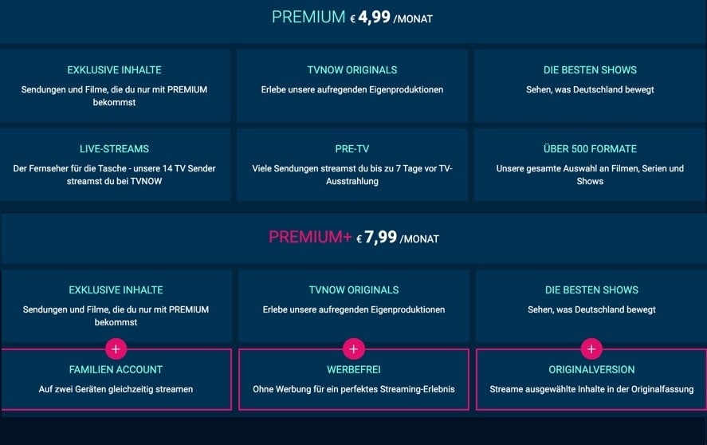Click Exklusive Inhalte tile under PREMIUM
707x445 pixels.
point(115,85)
